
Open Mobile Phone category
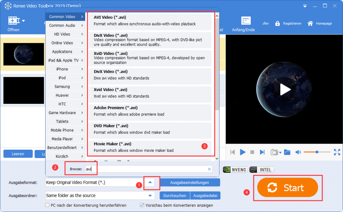pyautogui.click(x=65, y=130)
